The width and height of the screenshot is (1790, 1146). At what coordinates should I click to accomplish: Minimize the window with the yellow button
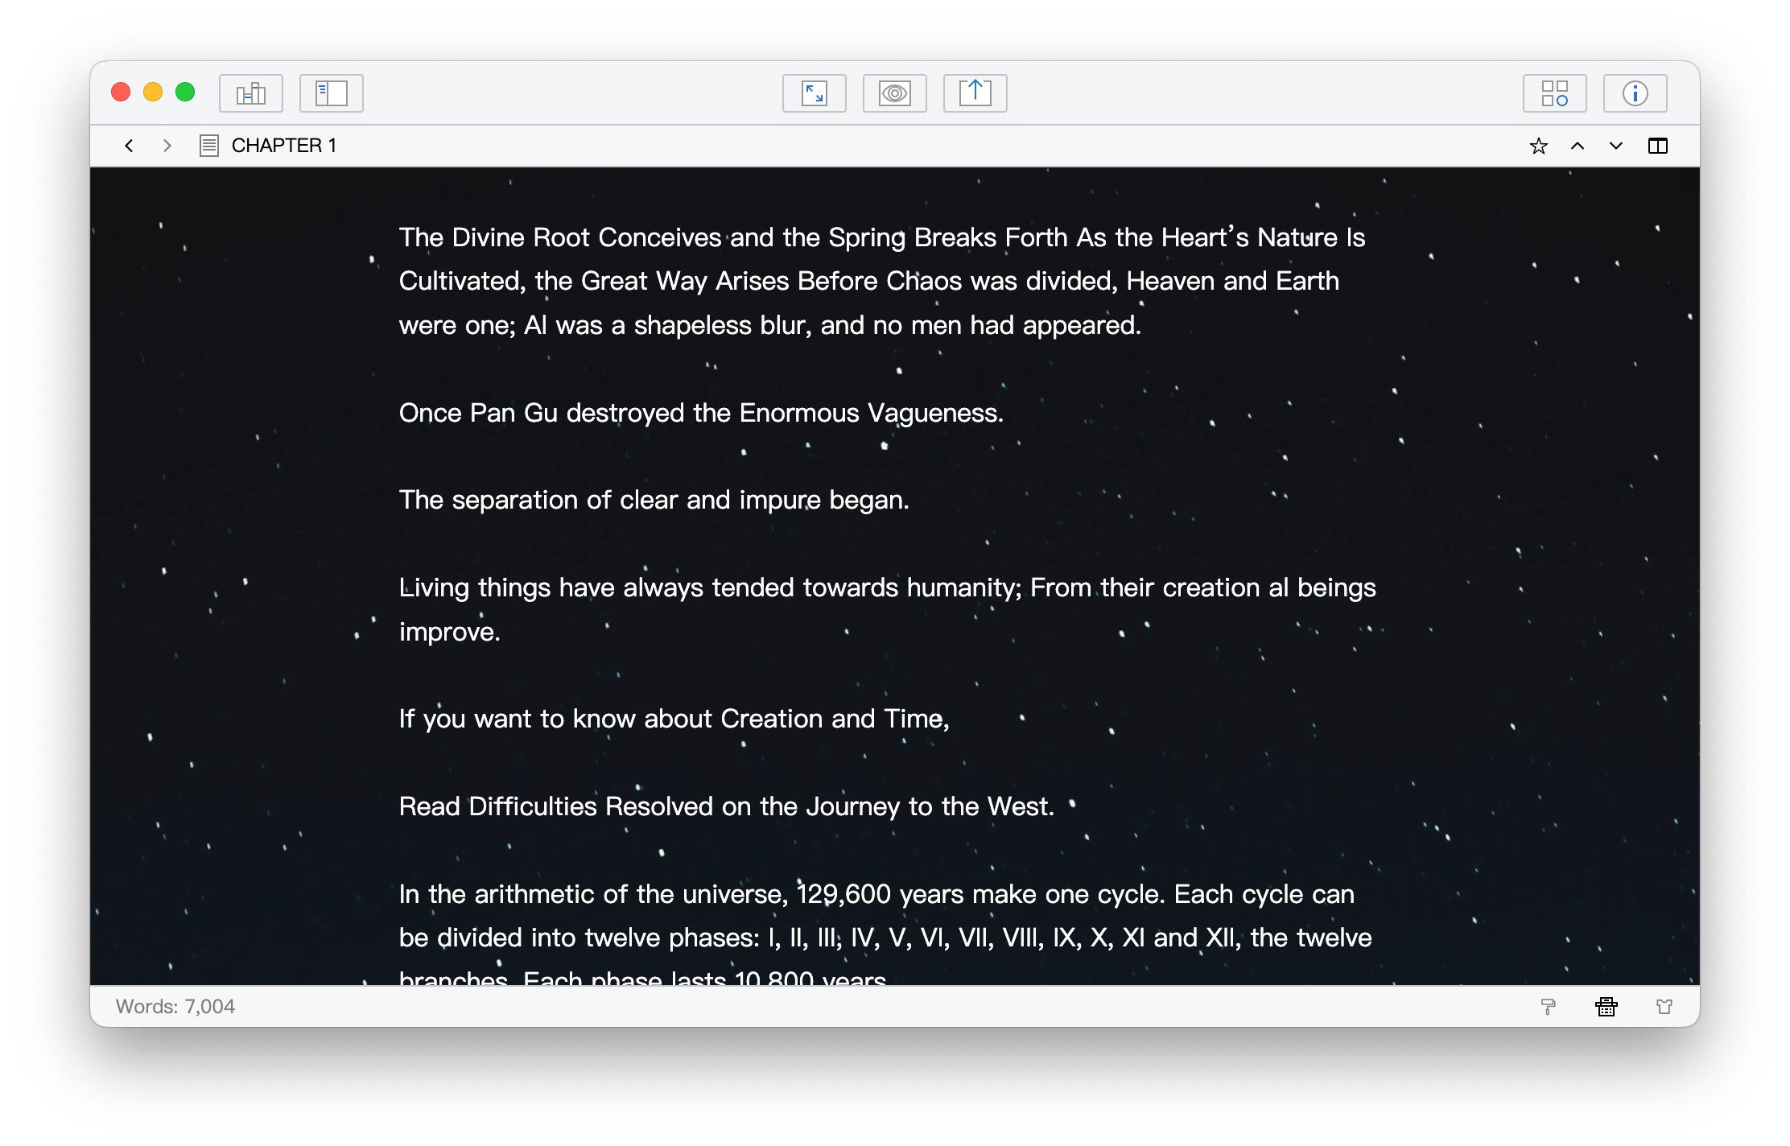pos(153,93)
